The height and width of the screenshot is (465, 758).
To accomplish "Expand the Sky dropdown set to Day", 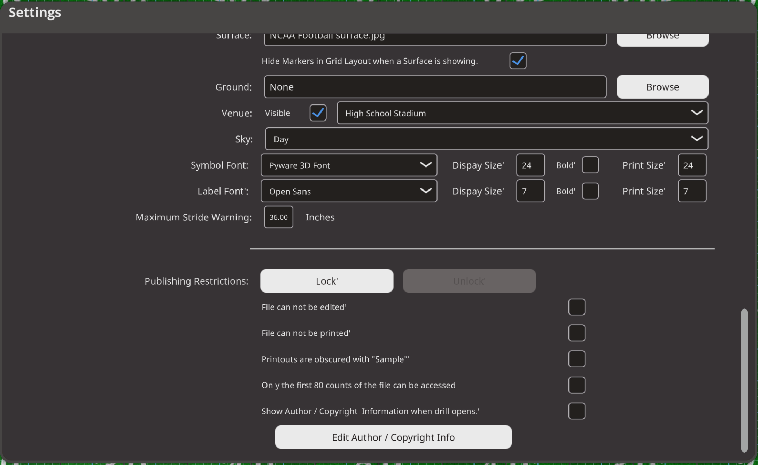I will pyautogui.click(x=486, y=139).
